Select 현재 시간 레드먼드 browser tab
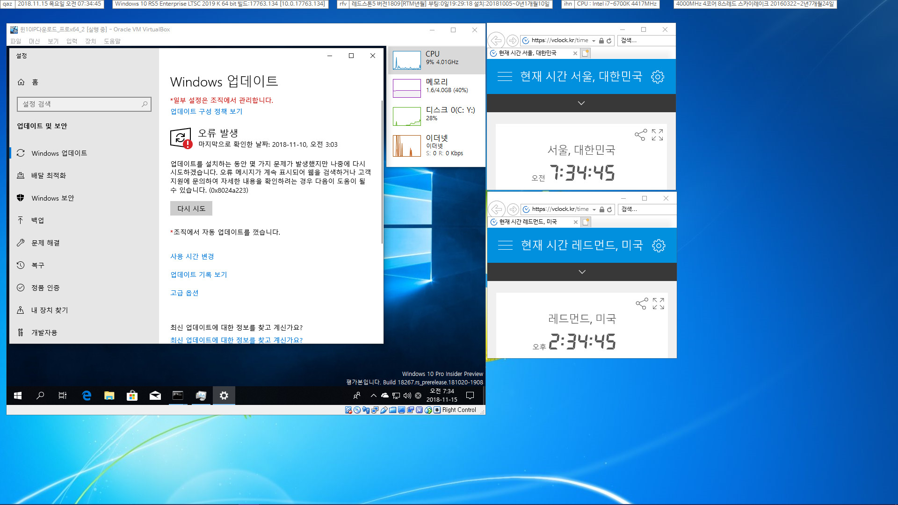 [534, 222]
